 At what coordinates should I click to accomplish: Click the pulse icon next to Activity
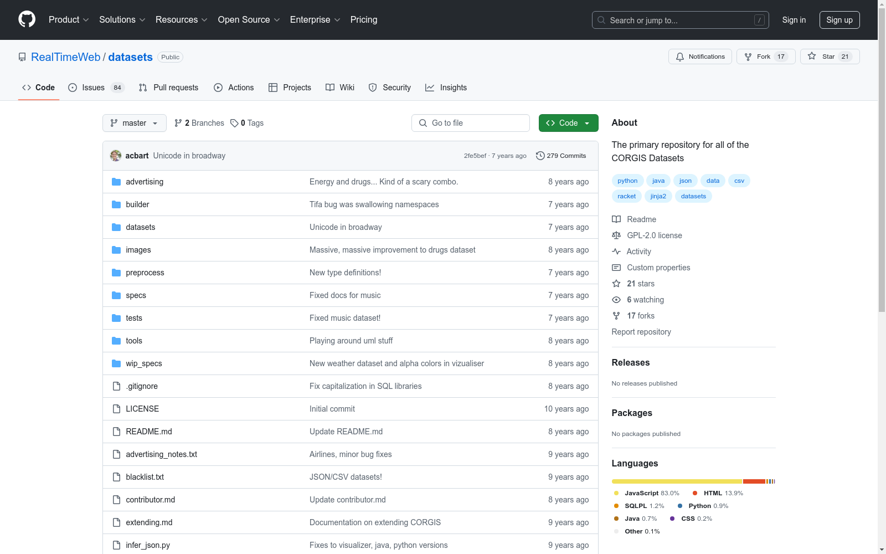click(x=616, y=252)
